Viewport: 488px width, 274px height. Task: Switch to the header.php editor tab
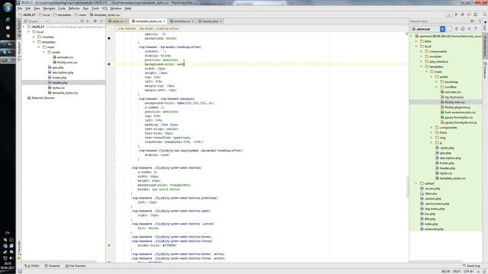pos(210,21)
